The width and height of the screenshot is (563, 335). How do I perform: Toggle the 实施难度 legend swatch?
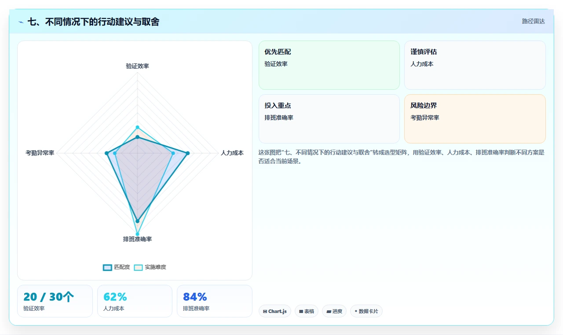point(138,267)
